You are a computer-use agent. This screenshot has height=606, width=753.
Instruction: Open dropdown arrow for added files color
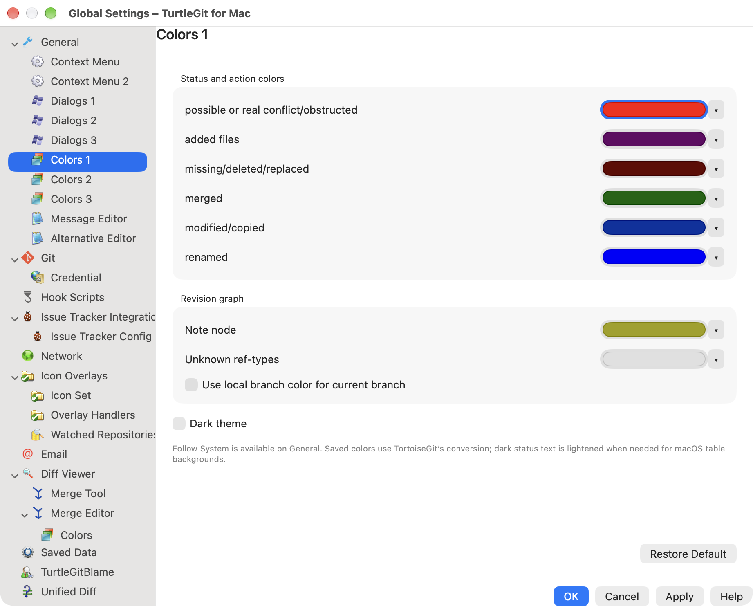(716, 139)
